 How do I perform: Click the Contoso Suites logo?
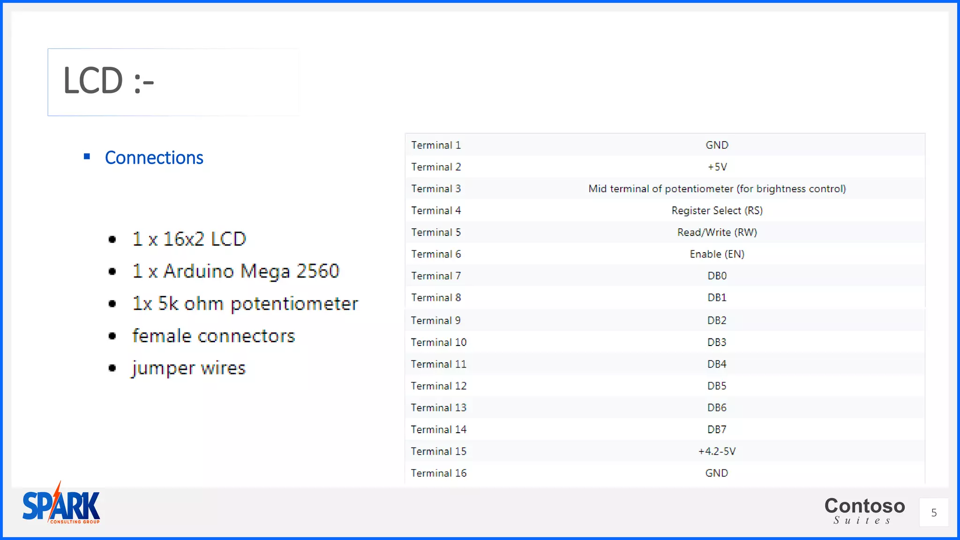click(x=864, y=510)
